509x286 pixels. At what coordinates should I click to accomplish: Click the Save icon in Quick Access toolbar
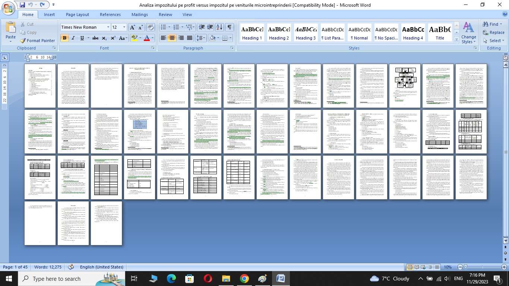pos(22,5)
